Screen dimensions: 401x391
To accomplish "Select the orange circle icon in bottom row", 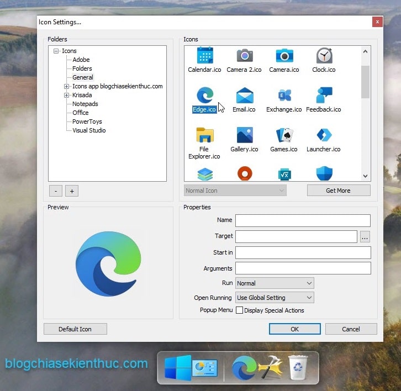I will tap(245, 173).
